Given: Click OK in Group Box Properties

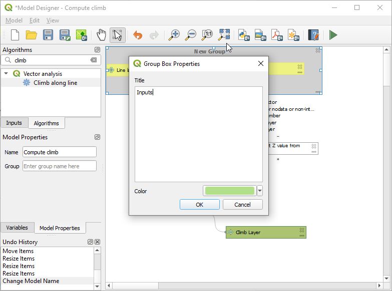Looking at the screenshot, I should click(199, 205).
